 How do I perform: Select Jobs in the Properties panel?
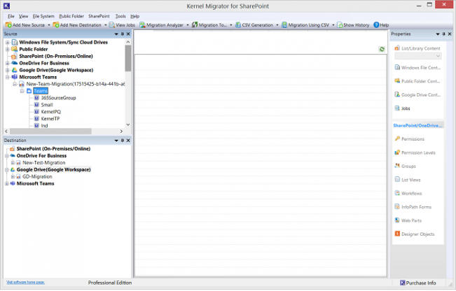pyautogui.click(x=406, y=108)
